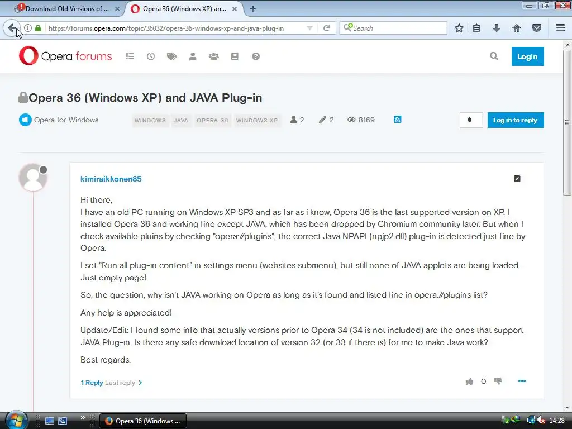Open the Pocket icon in the toolbar
This screenshot has width=572, height=429.
coord(537,28)
